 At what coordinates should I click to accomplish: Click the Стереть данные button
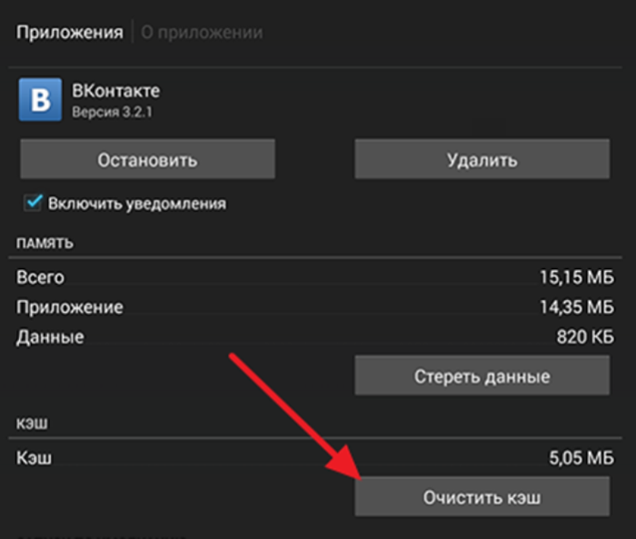[x=482, y=375]
